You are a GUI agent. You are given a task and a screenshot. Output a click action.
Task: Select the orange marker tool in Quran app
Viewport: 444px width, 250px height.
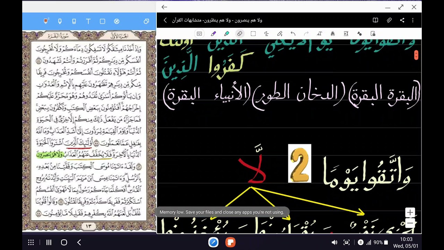pyautogui.click(x=45, y=21)
